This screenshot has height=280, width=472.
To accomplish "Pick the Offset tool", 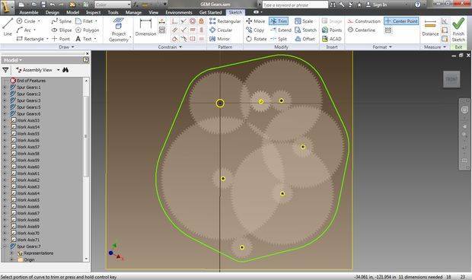I will click(x=305, y=39).
